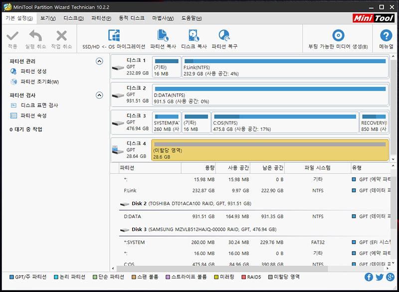Click the Disk 3 SAMSUNG header icon

(x=125, y=230)
